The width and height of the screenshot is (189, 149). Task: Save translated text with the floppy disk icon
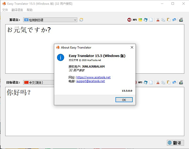coord(146,82)
